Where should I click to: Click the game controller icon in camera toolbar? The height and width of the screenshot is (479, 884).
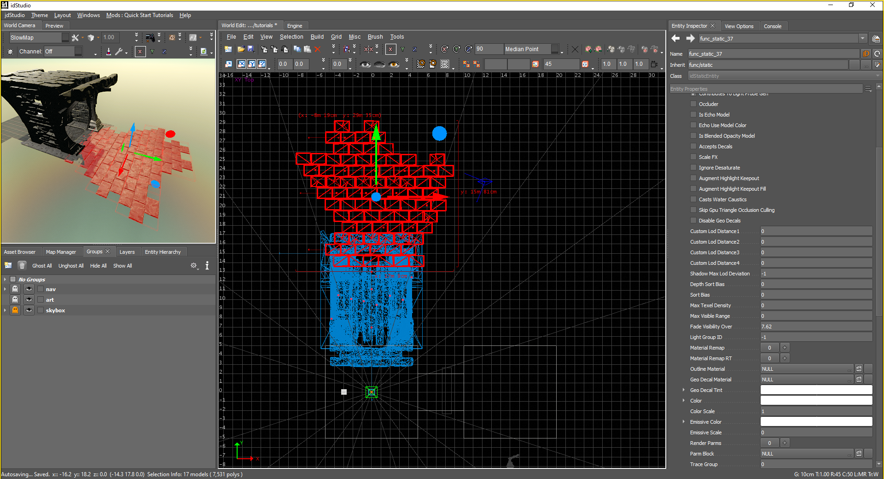(x=150, y=38)
